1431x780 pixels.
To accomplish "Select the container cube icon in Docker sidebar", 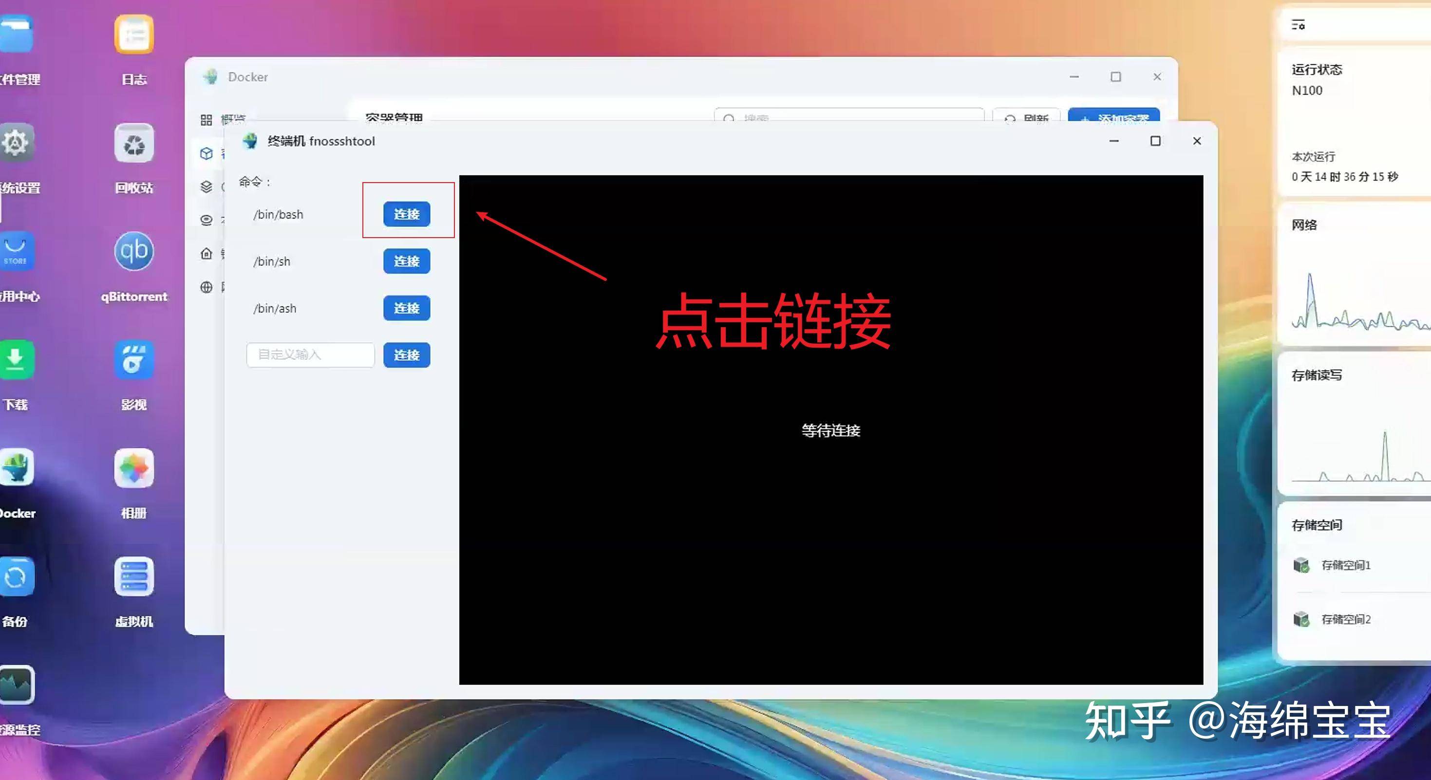I will click(207, 153).
